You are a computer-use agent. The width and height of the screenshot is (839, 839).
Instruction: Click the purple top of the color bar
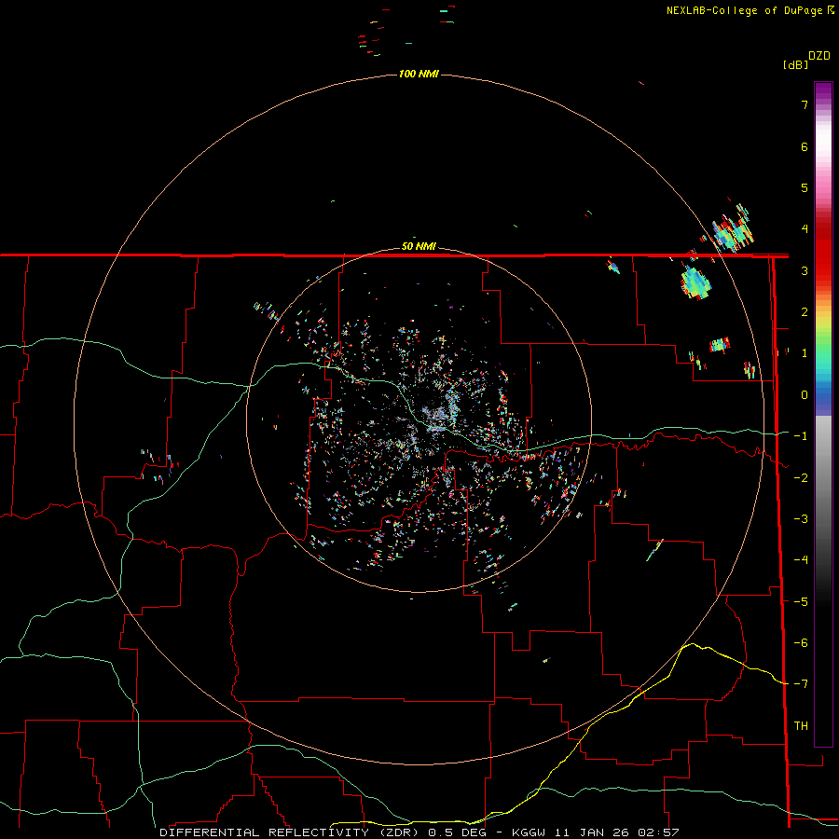coord(823,92)
